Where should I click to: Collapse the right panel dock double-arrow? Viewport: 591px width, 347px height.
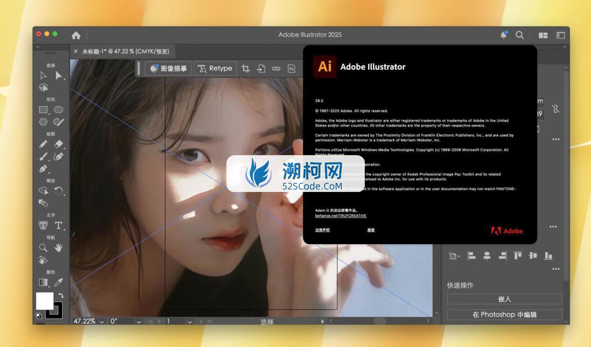click(x=564, y=47)
